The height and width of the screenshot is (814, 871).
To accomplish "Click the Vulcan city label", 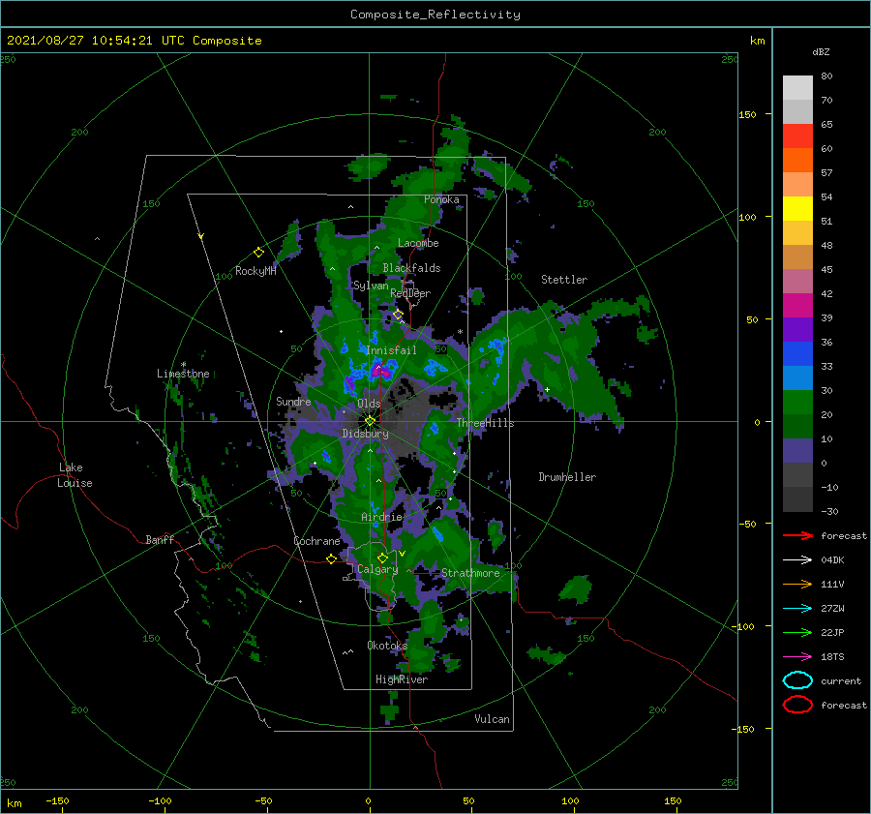I will click(x=492, y=719).
